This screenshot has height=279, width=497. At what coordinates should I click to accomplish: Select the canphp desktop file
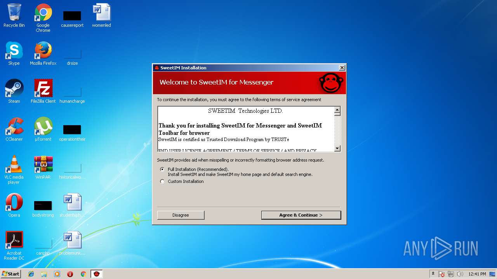click(x=43, y=247)
